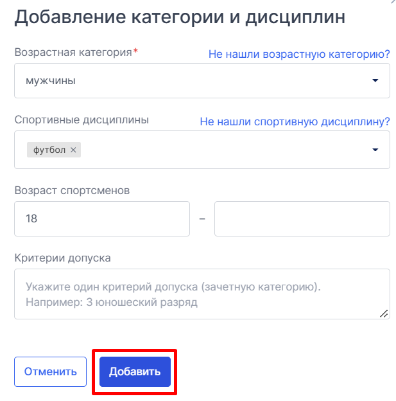396x401 pixels.
Task: Click the Возраст спортсменов field label
Action: (72, 190)
